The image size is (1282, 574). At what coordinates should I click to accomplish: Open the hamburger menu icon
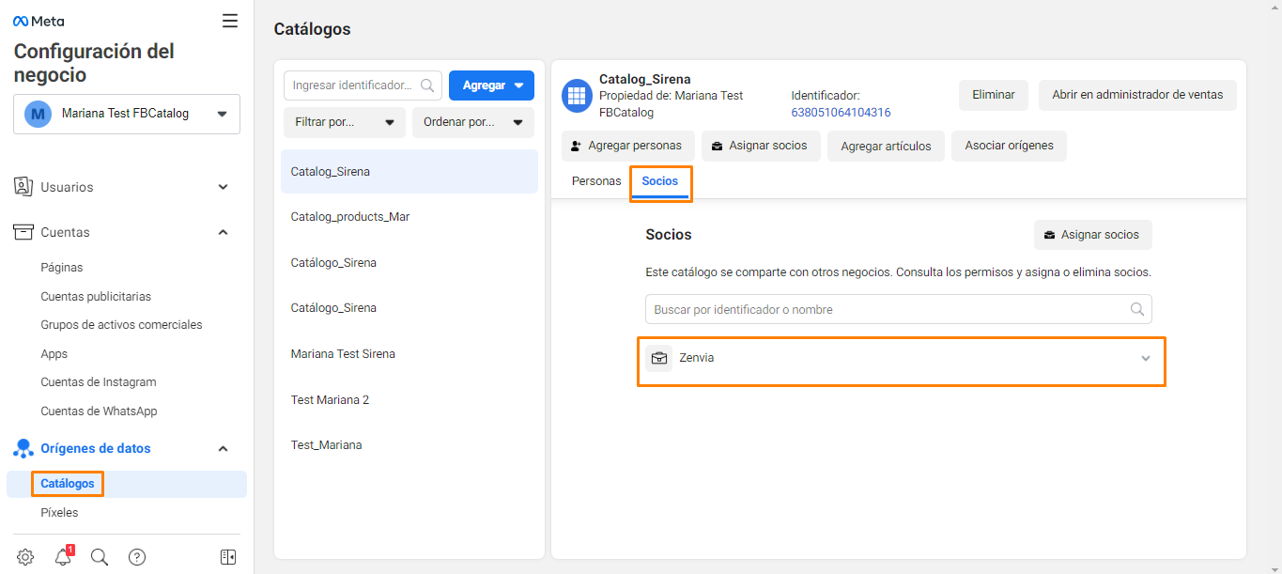point(230,21)
